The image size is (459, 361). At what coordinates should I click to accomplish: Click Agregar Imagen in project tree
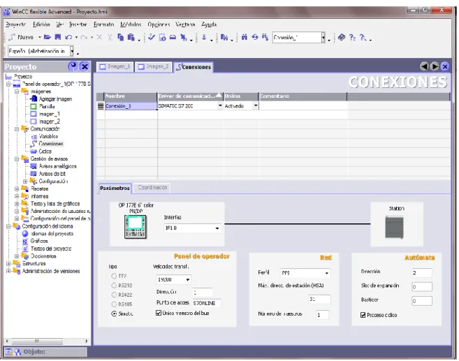55,99
